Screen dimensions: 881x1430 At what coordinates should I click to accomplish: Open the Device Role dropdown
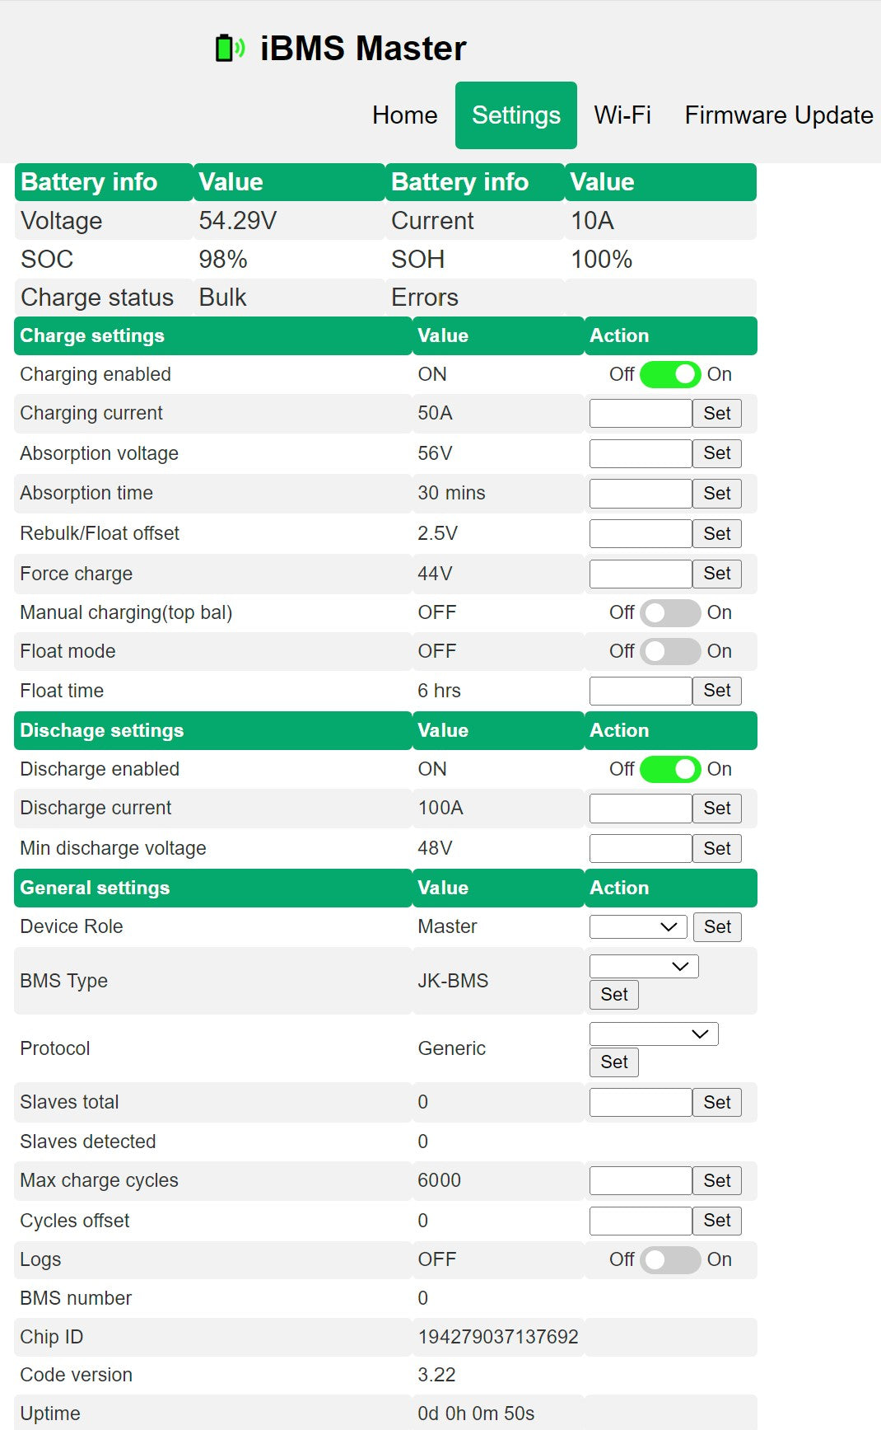point(638,926)
